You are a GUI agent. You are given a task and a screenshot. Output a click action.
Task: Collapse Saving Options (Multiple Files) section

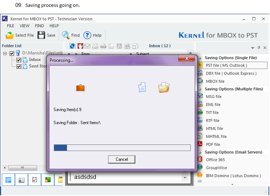[200, 89]
